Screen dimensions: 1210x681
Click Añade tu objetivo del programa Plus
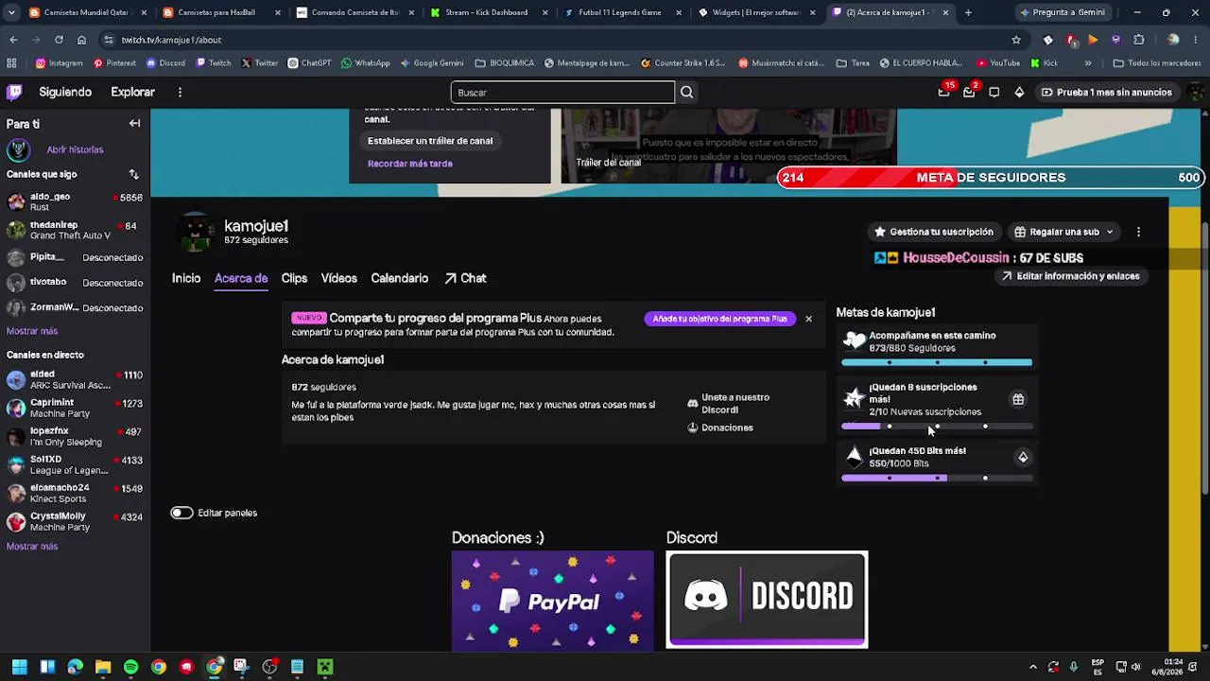(x=719, y=319)
